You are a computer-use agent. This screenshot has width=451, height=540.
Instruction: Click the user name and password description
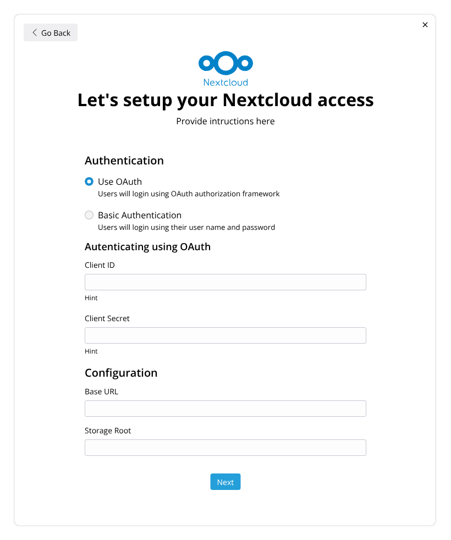point(186,227)
